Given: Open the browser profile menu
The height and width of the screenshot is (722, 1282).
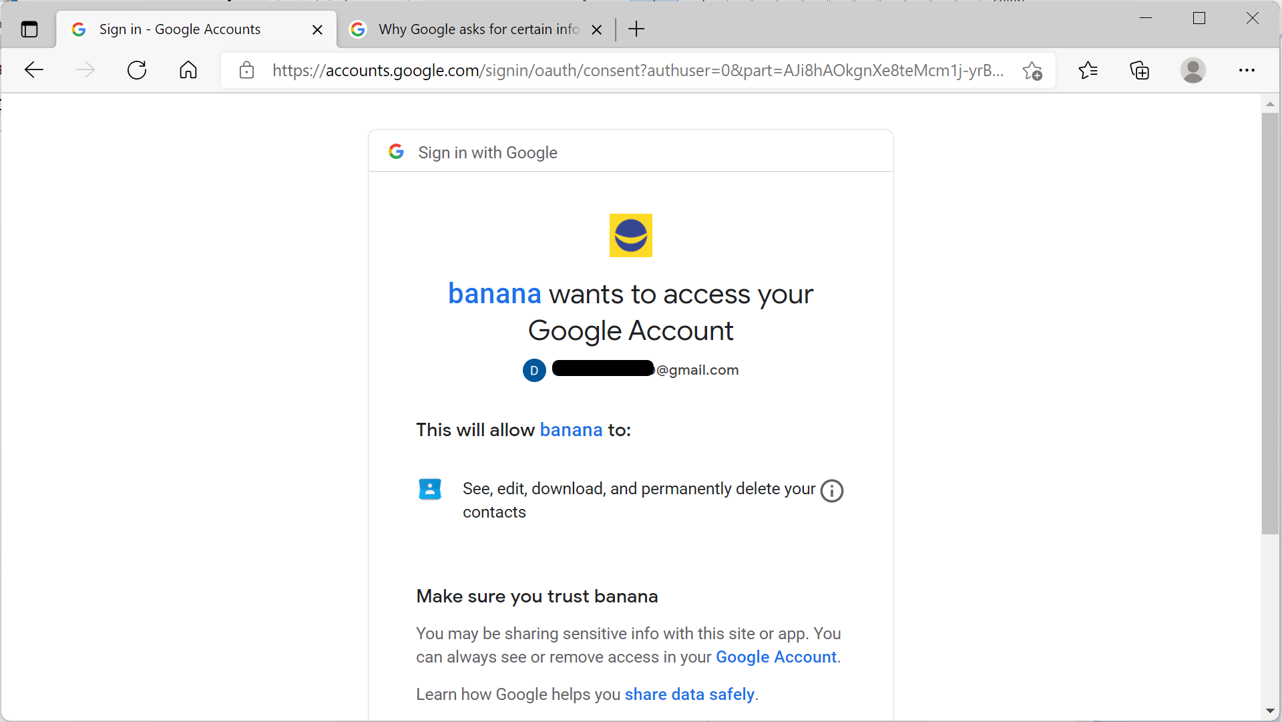Looking at the screenshot, I should pos(1193,70).
